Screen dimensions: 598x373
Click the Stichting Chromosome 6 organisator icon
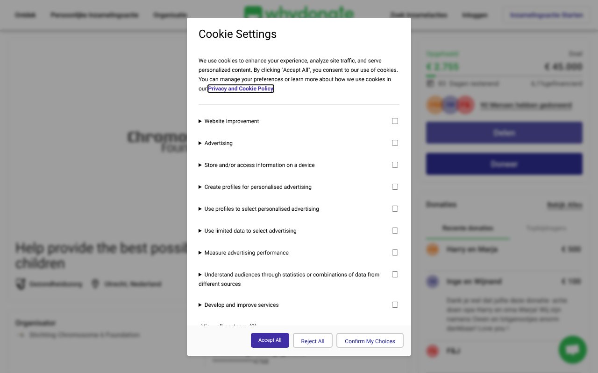(21, 335)
